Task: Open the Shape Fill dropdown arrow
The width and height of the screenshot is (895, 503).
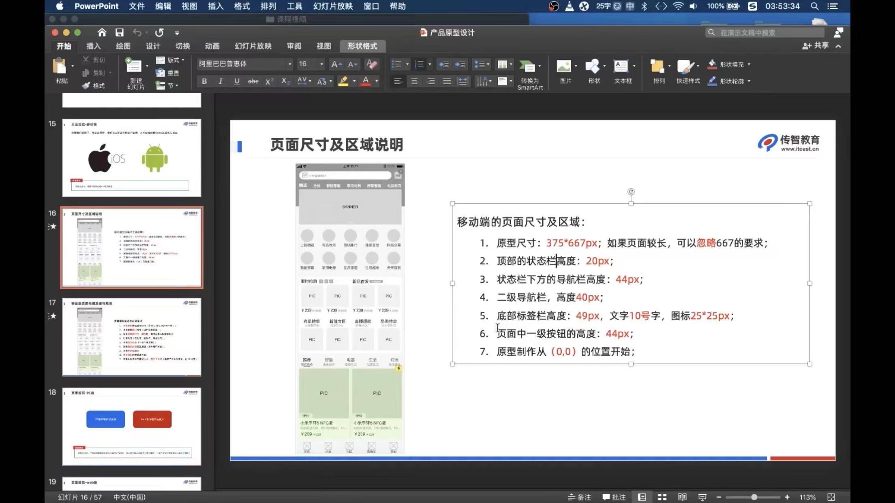Action: click(749, 64)
